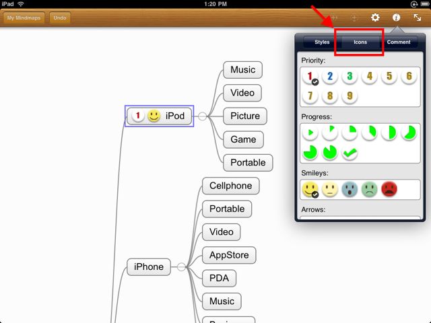Image resolution: width=431 pixels, height=323 pixels.
Task: Choose the seven-eighths progress pie icon
Action: tap(330, 153)
